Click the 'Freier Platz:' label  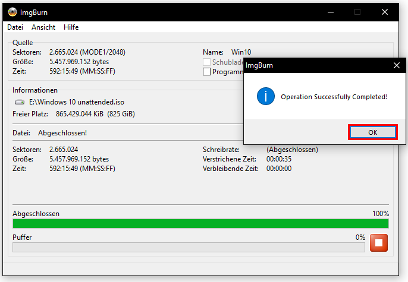click(x=30, y=114)
